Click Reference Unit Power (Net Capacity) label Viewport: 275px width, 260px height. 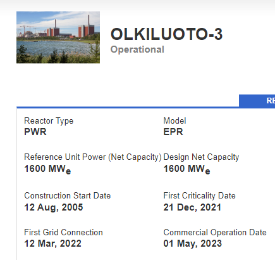pyautogui.click(x=93, y=157)
